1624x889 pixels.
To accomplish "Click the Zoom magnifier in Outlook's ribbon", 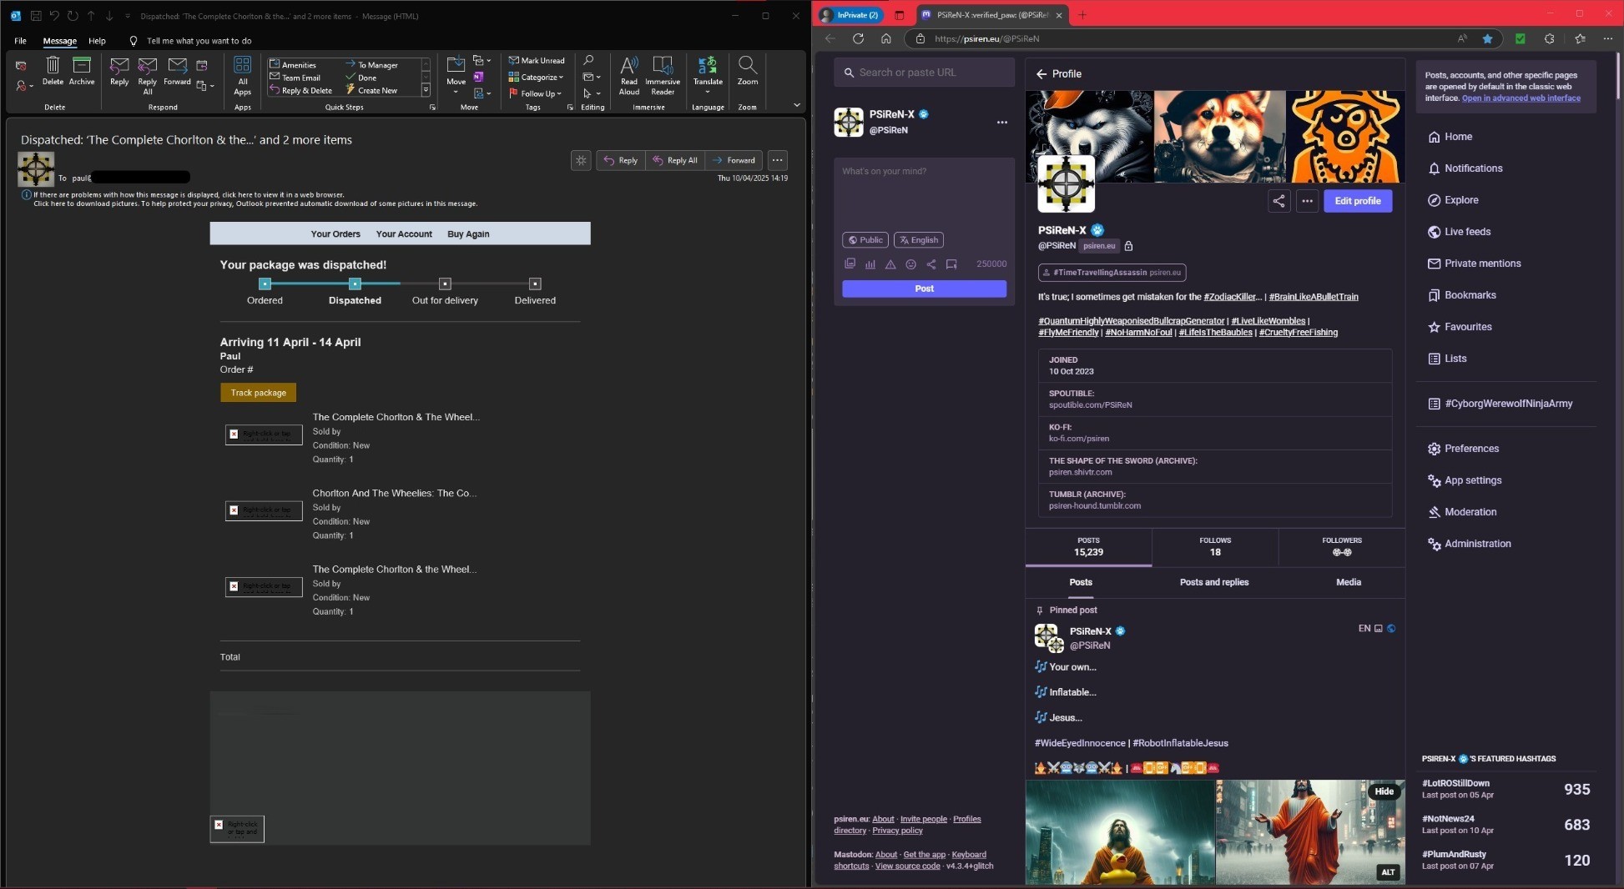I will pyautogui.click(x=748, y=71).
